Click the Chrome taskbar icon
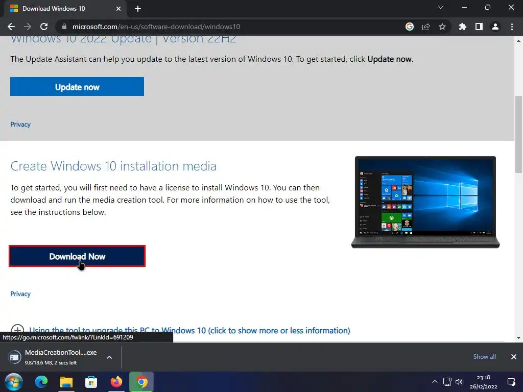The image size is (523, 392). click(141, 382)
